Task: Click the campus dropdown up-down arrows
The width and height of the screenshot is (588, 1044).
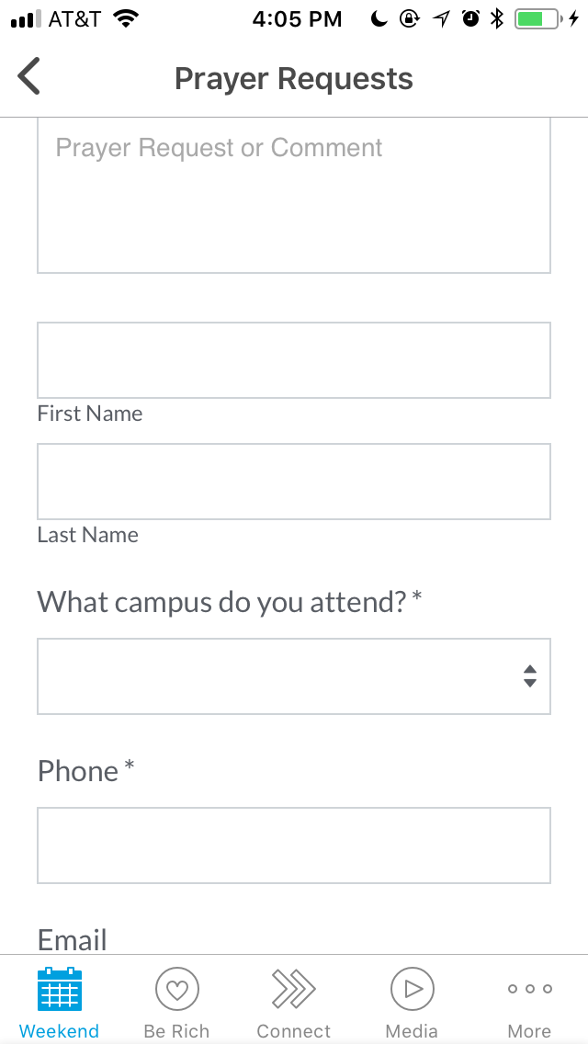Action: [530, 676]
